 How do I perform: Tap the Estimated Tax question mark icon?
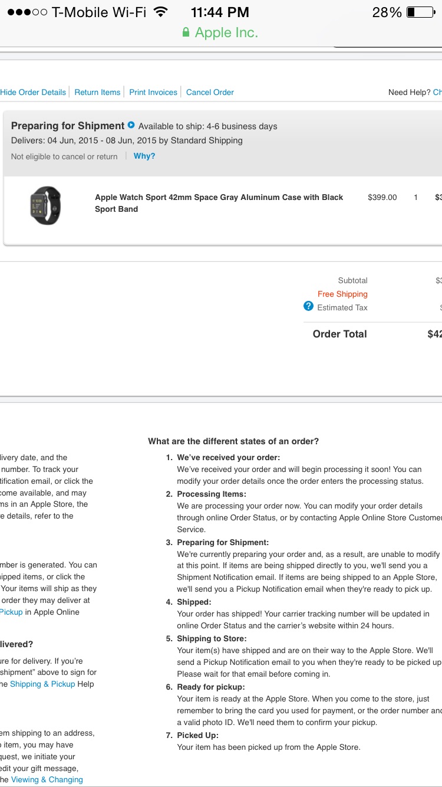click(x=308, y=306)
